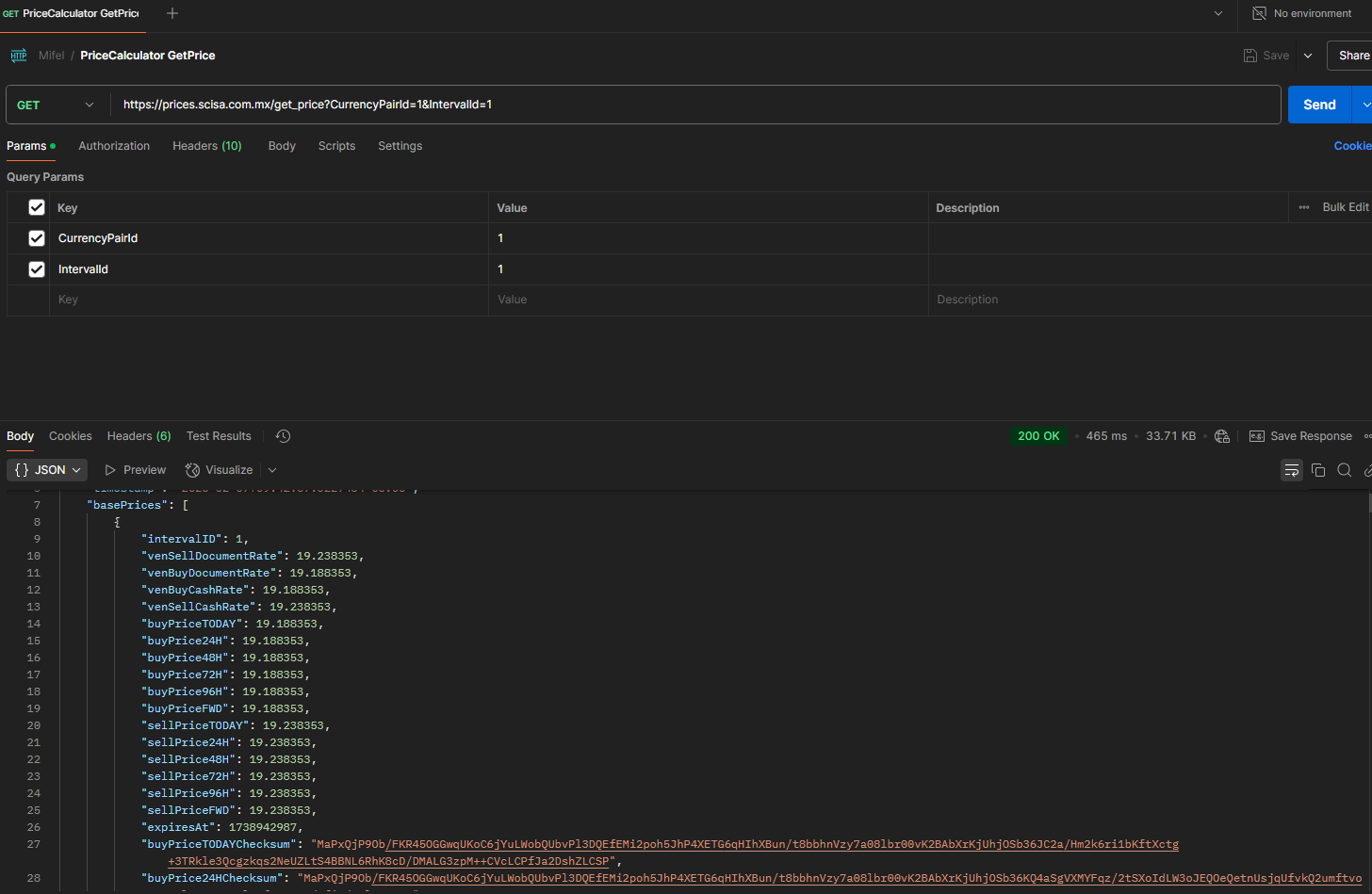Copy the response body to clipboard
This screenshot has height=894, width=1372.
(x=1318, y=470)
